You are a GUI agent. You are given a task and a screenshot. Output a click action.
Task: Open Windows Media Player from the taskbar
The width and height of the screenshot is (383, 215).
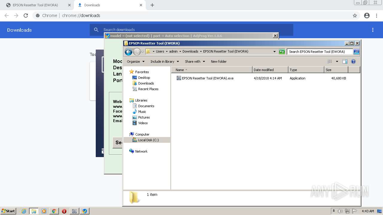coord(44,211)
